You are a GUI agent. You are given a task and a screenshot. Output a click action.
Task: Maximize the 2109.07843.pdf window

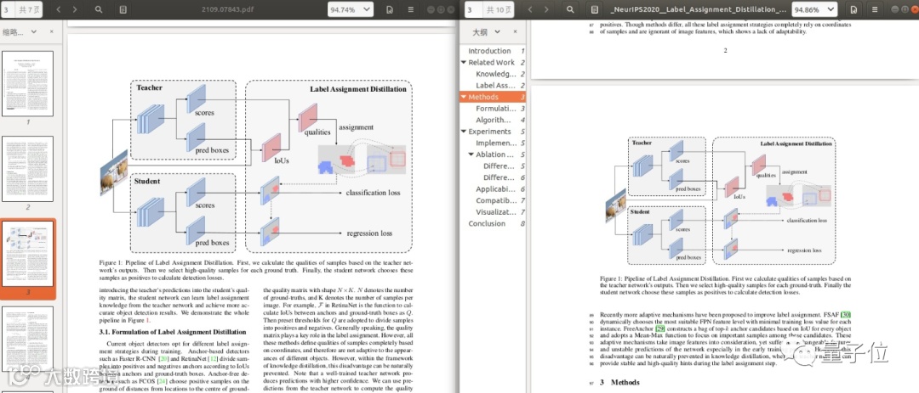tap(439, 9)
